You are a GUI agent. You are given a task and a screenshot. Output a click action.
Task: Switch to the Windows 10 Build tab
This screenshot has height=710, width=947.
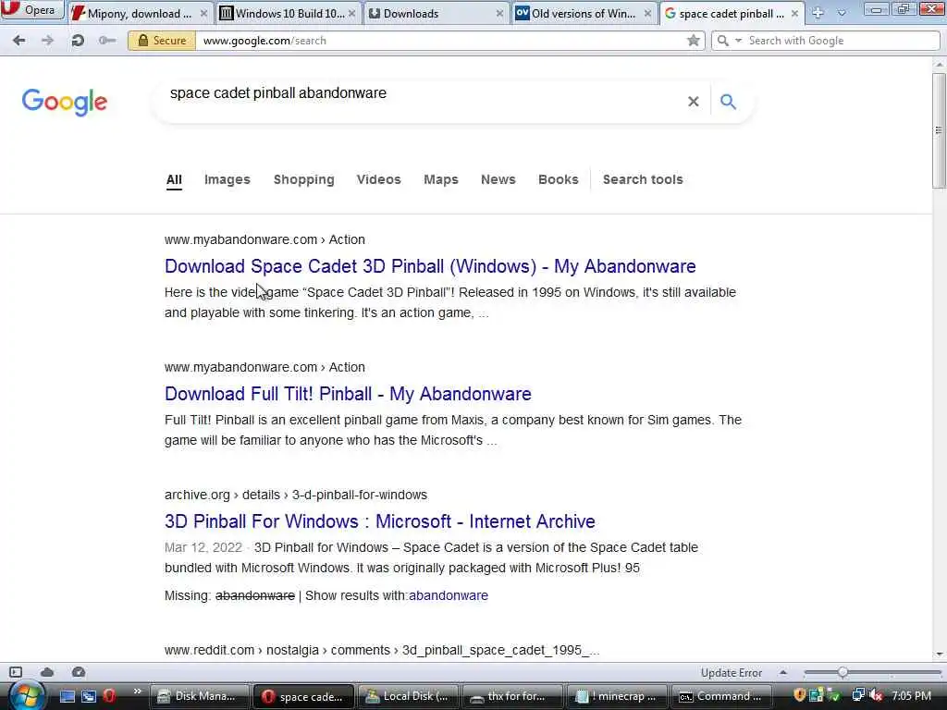(287, 13)
